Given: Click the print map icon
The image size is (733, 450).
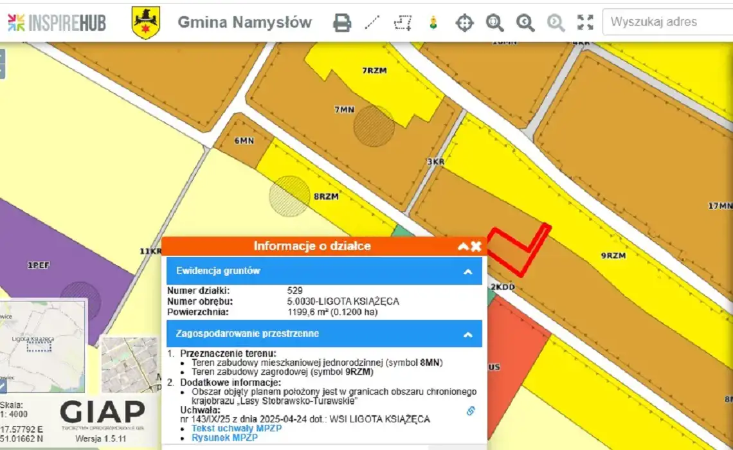Looking at the screenshot, I should pyautogui.click(x=342, y=22).
